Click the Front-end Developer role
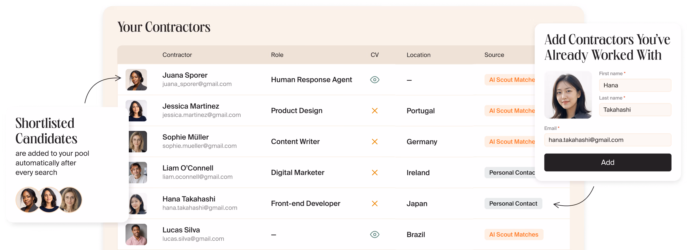This screenshot has width=687, height=250. [x=306, y=204]
